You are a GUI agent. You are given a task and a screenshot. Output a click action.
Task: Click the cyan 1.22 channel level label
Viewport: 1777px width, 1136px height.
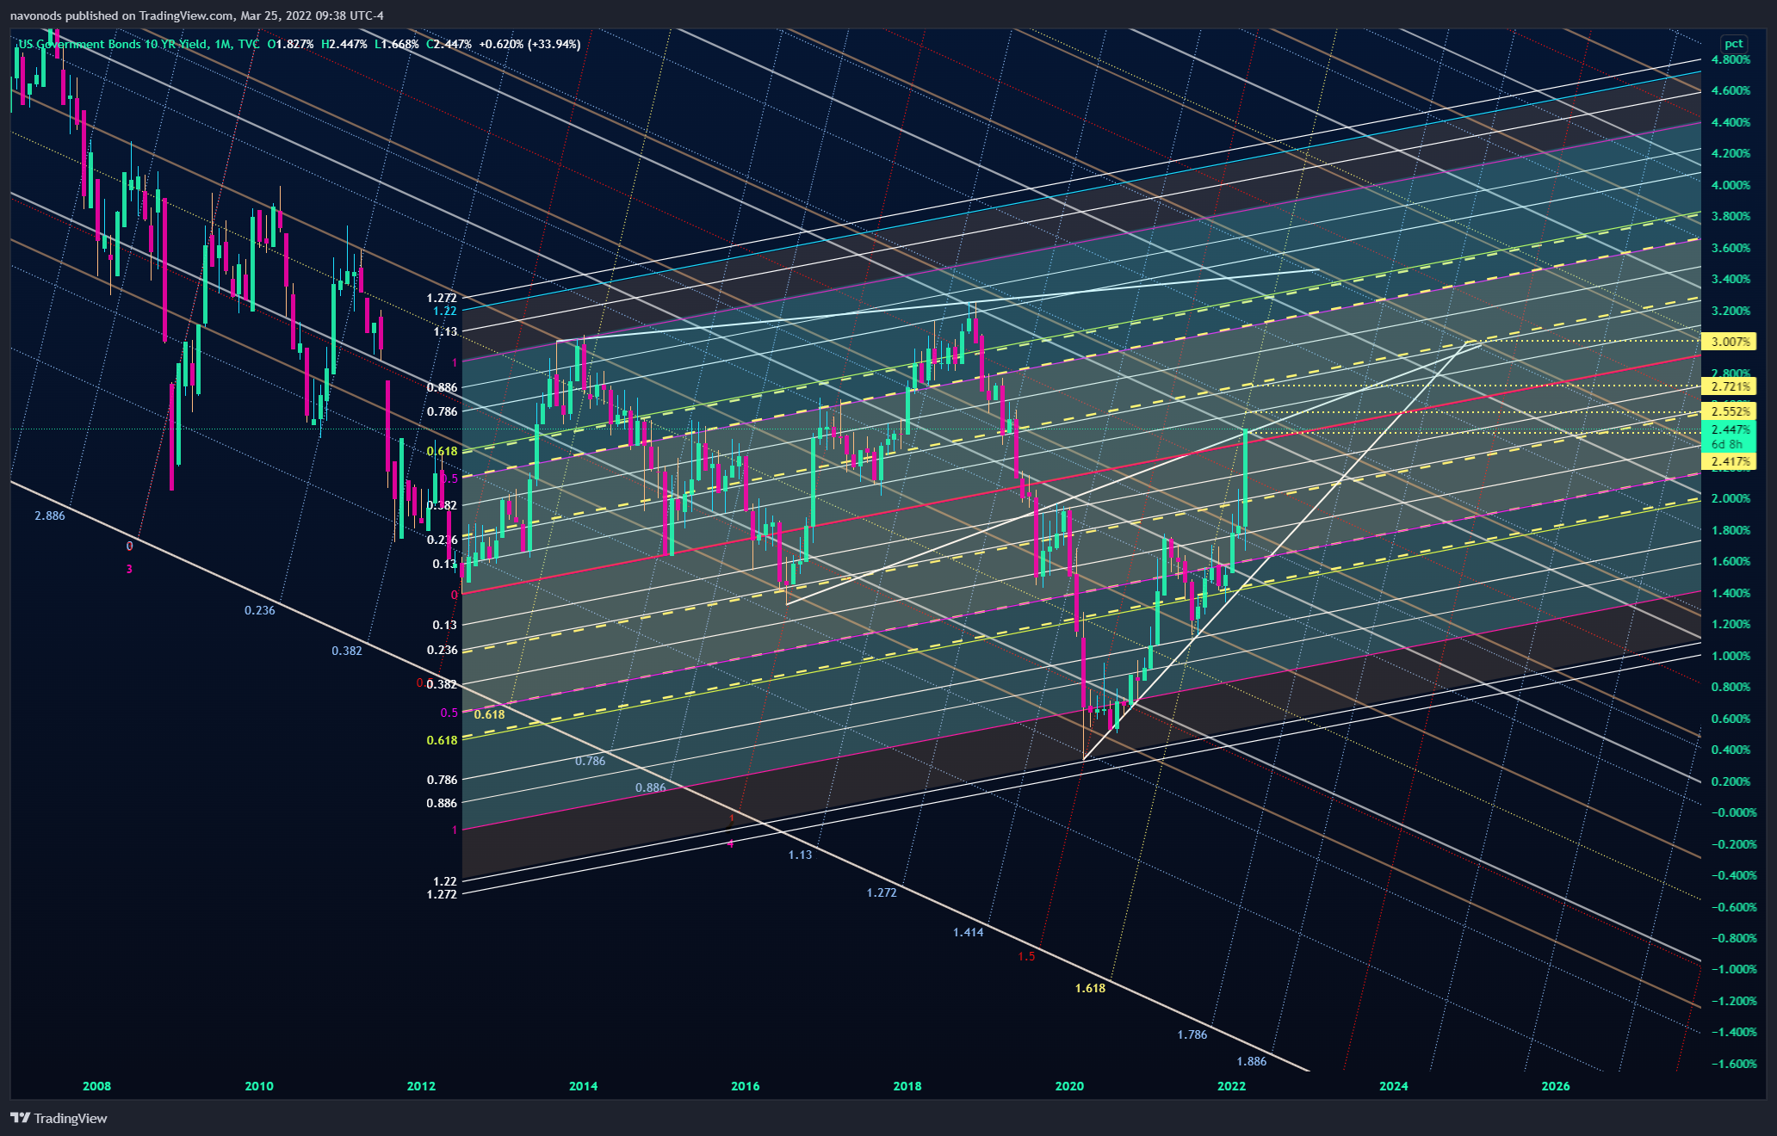point(445,312)
